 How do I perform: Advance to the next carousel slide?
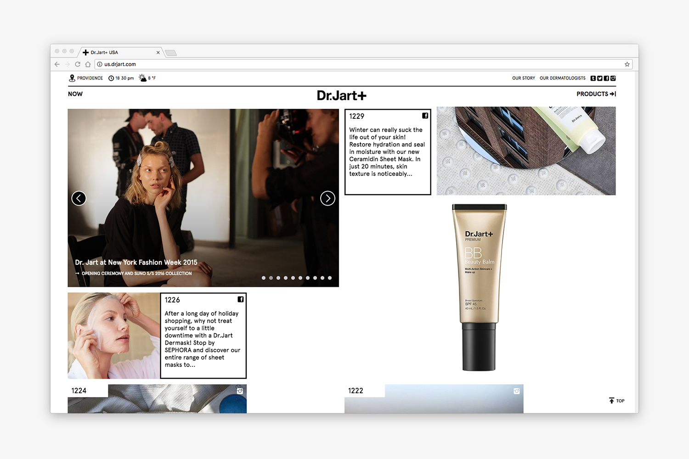pos(328,198)
